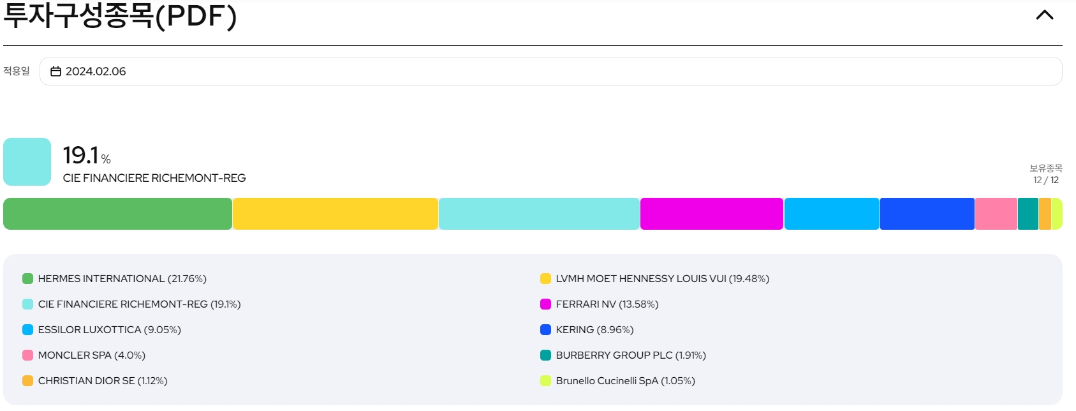This screenshot has width=1076, height=411.
Task: Click pink legend marker beside MONCLER SPA
Action: click(27, 355)
